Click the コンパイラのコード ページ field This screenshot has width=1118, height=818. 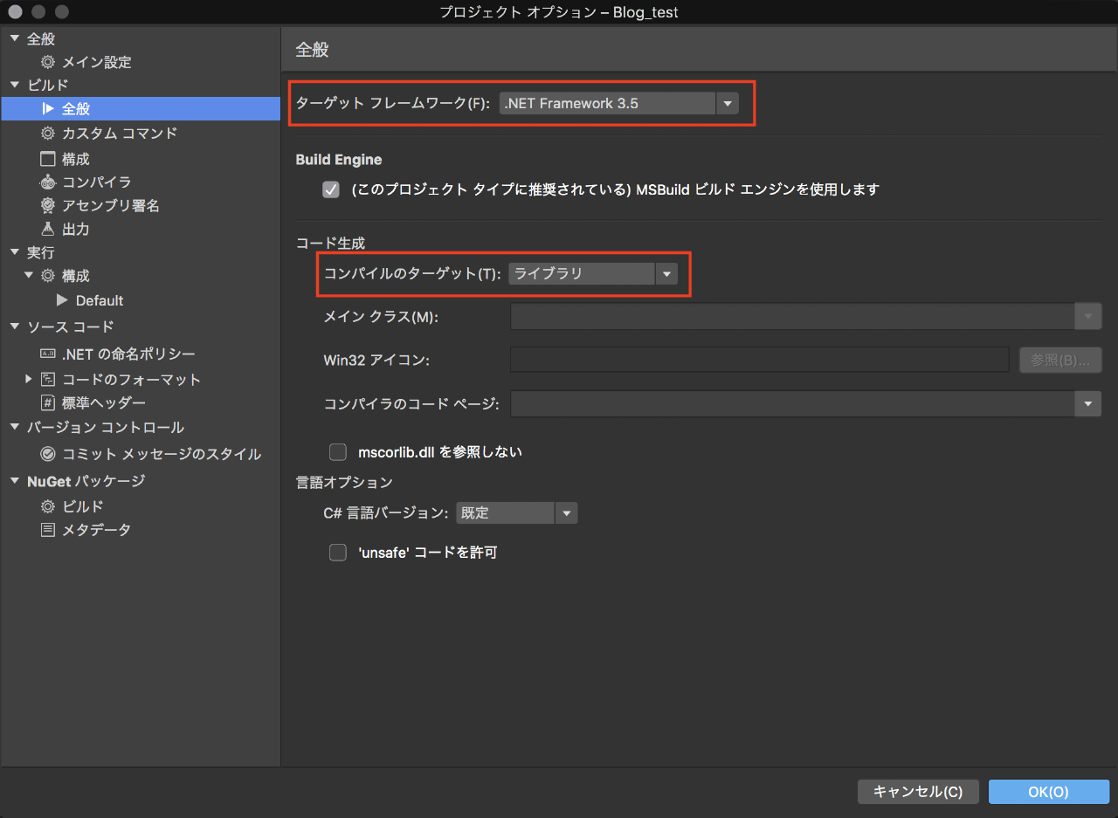(x=792, y=403)
